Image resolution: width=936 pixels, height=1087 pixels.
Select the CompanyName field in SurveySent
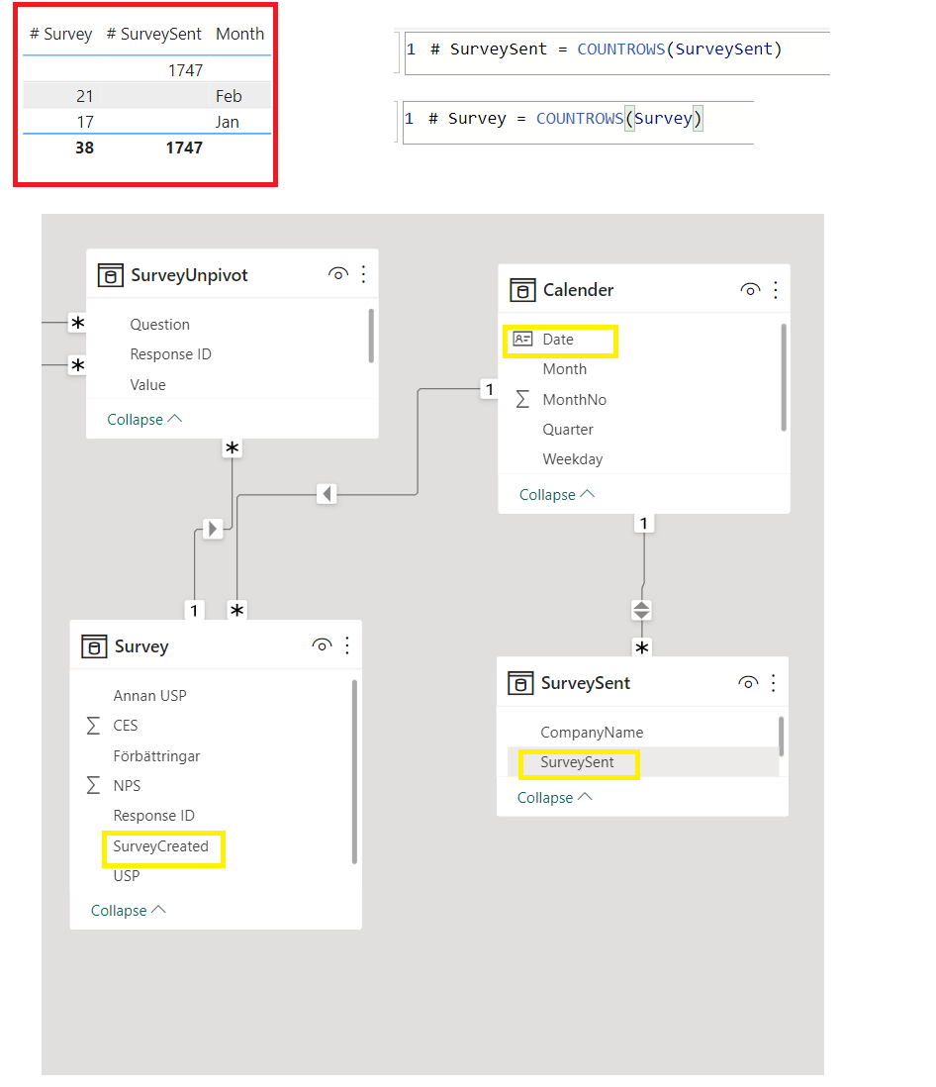pyautogui.click(x=592, y=733)
